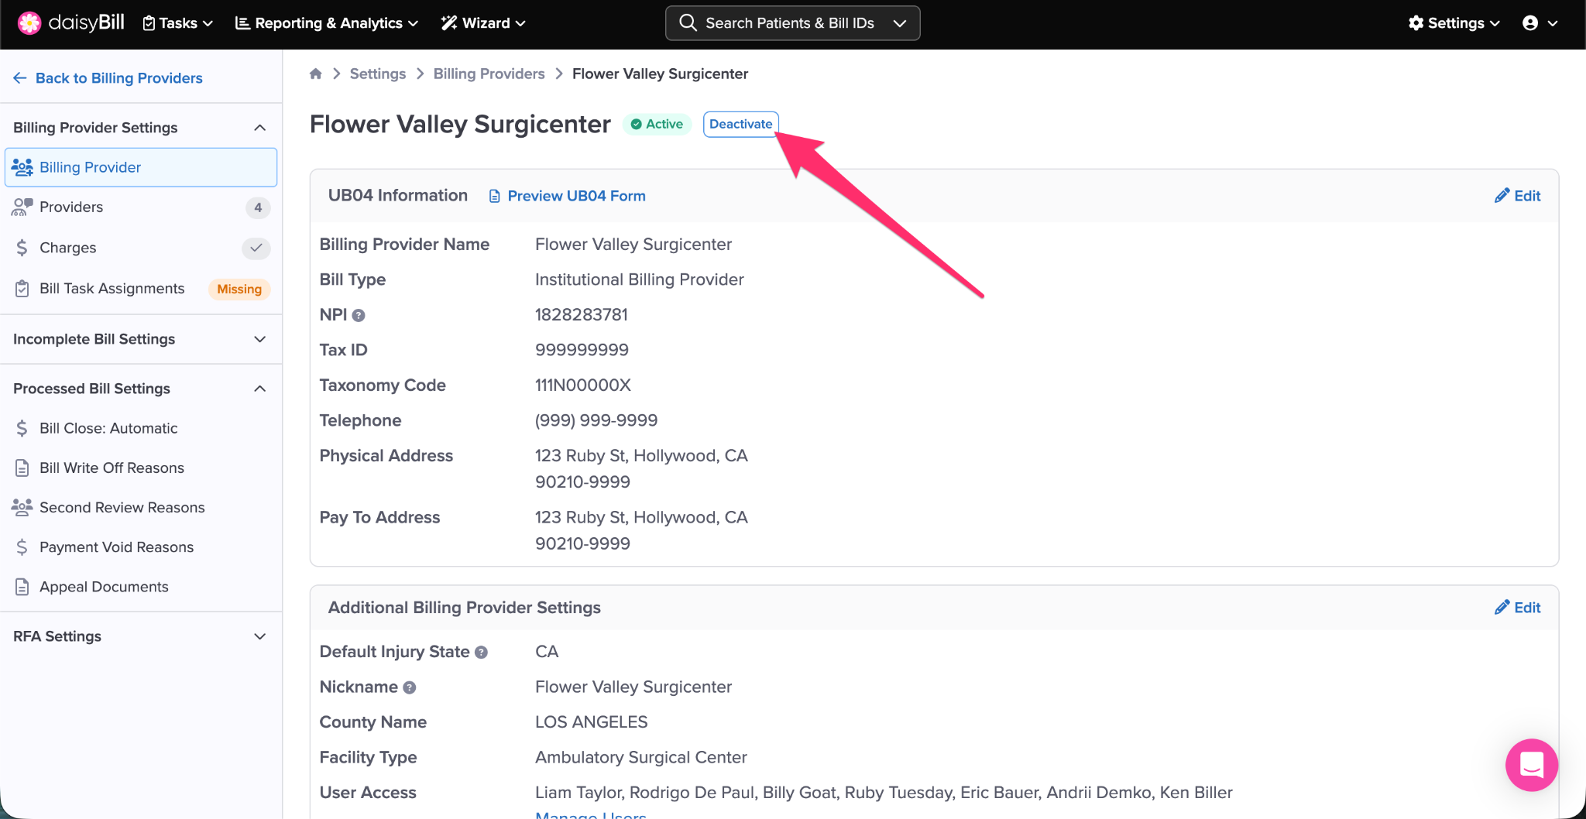
Task: Collapse the Processed Bill Settings section
Action: [260, 389]
